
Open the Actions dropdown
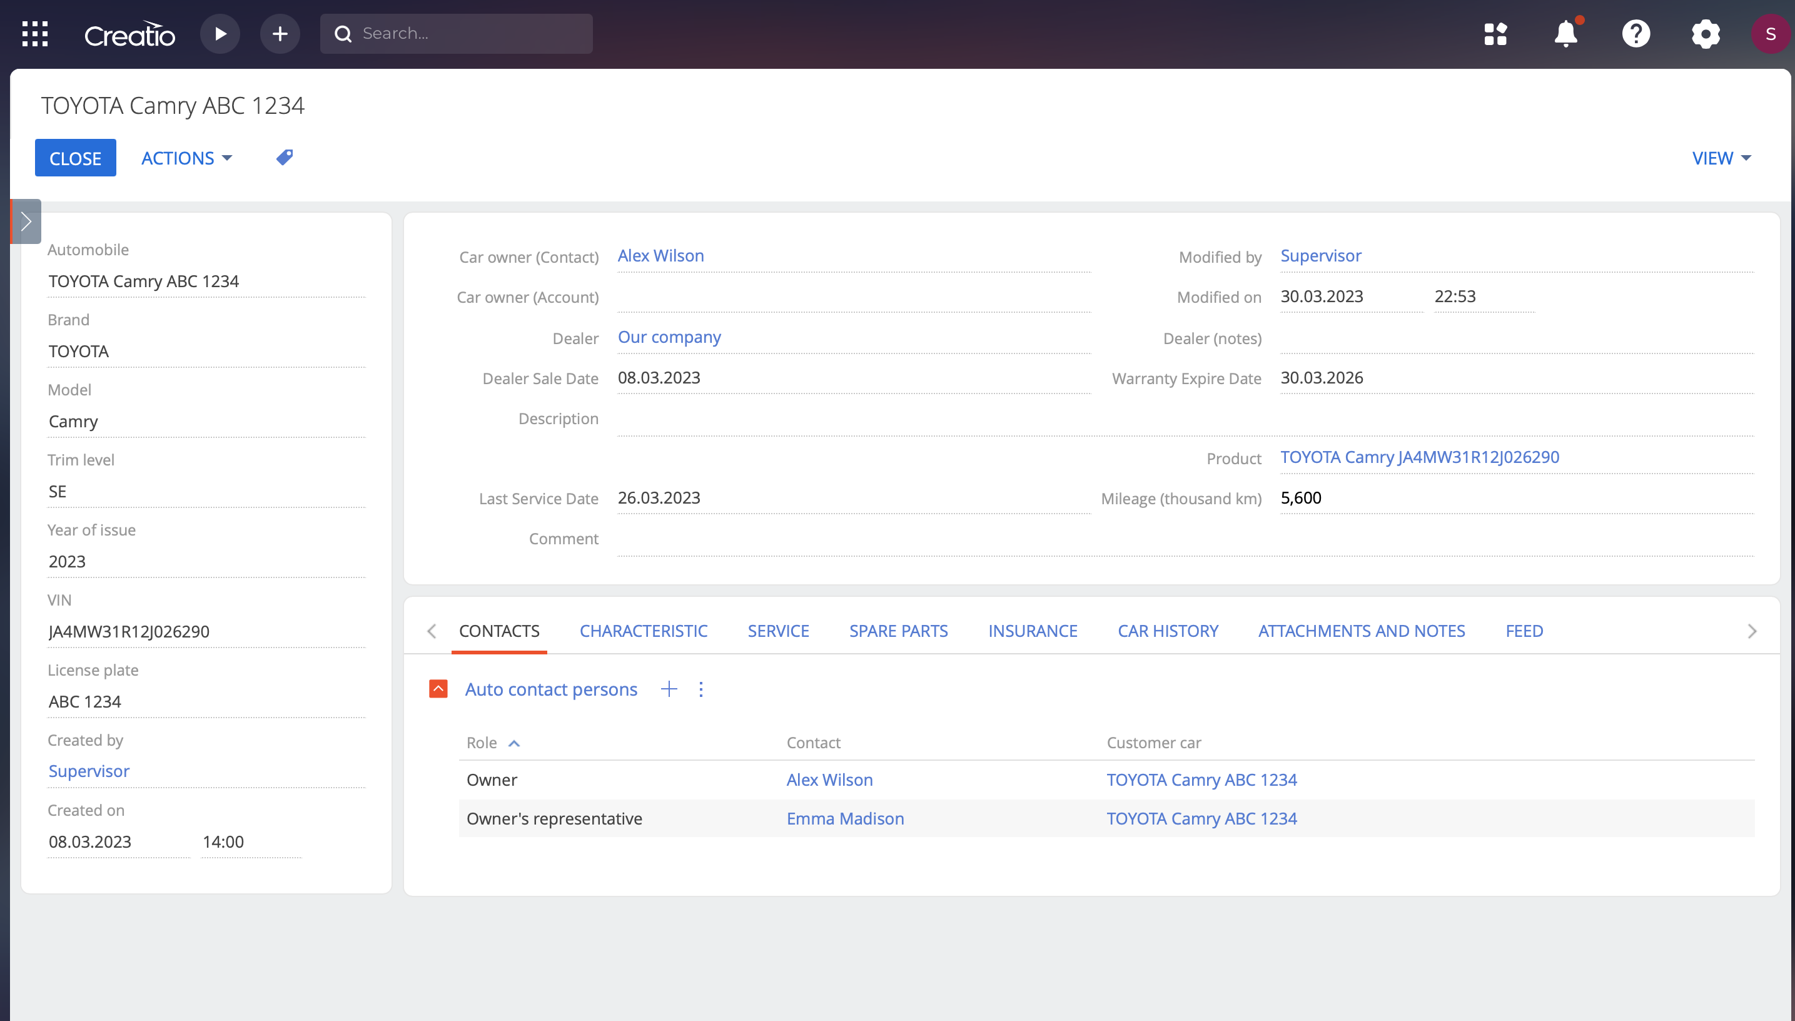coord(186,158)
